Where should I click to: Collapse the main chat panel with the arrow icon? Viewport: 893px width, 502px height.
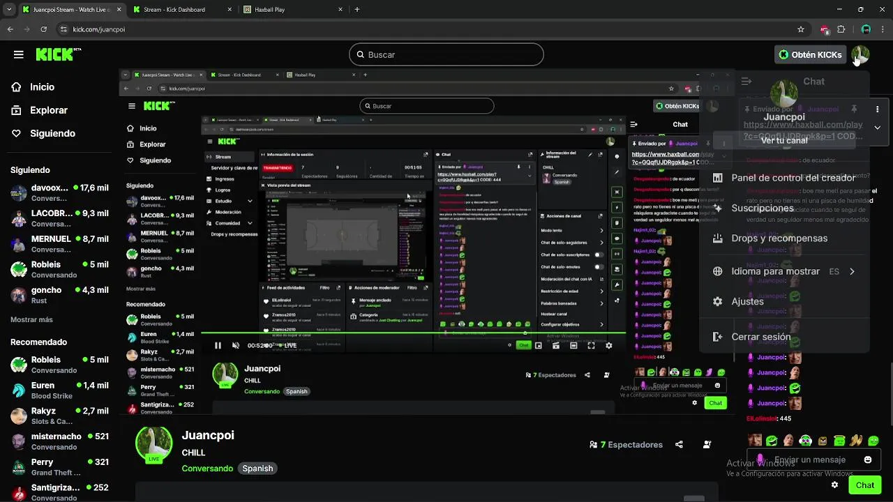(746, 82)
